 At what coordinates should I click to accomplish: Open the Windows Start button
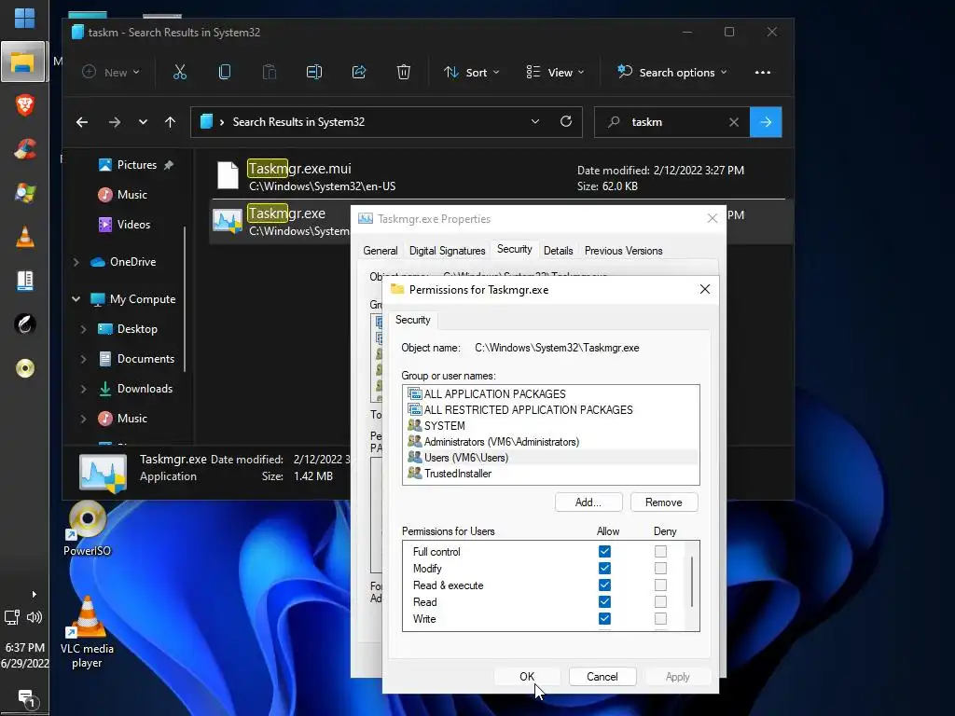pyautogui.click(x=24, y=19)
